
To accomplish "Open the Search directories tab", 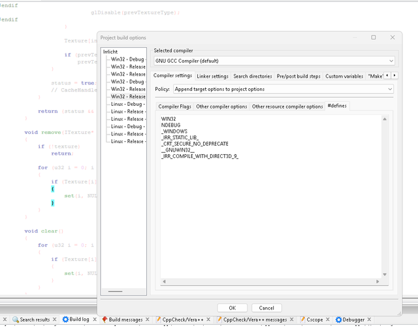I will (x=253, y=76).
